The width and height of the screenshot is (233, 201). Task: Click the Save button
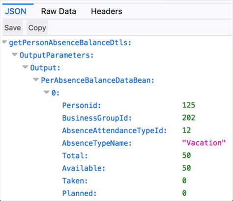coord(13,27)
